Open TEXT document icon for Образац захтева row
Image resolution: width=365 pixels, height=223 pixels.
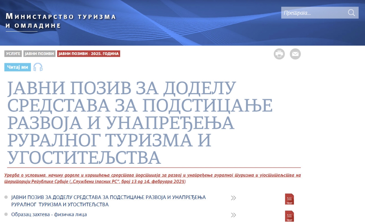289,216
